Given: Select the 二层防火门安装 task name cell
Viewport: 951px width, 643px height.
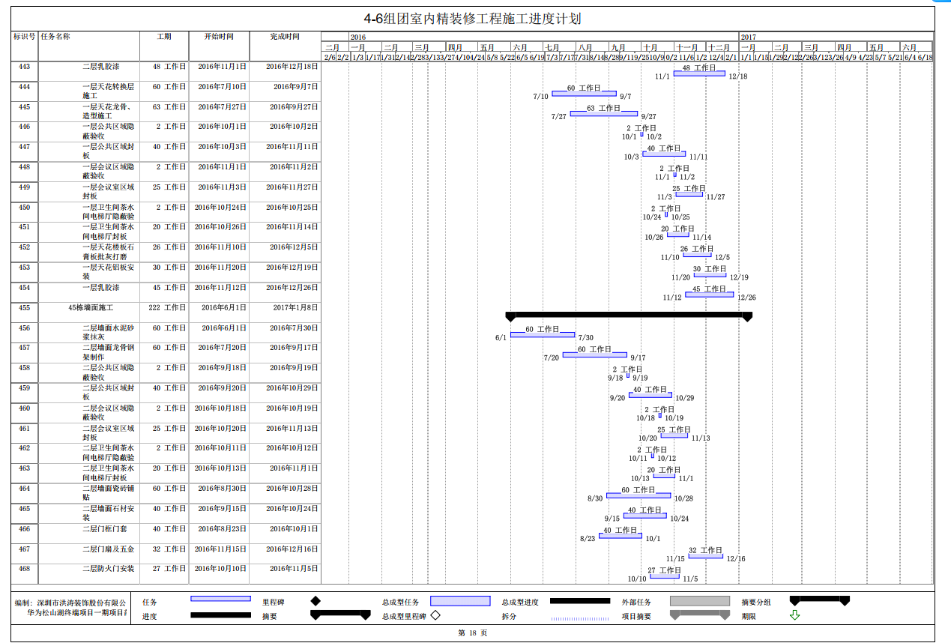Looking at the screenshot, I should coord(109,569).
